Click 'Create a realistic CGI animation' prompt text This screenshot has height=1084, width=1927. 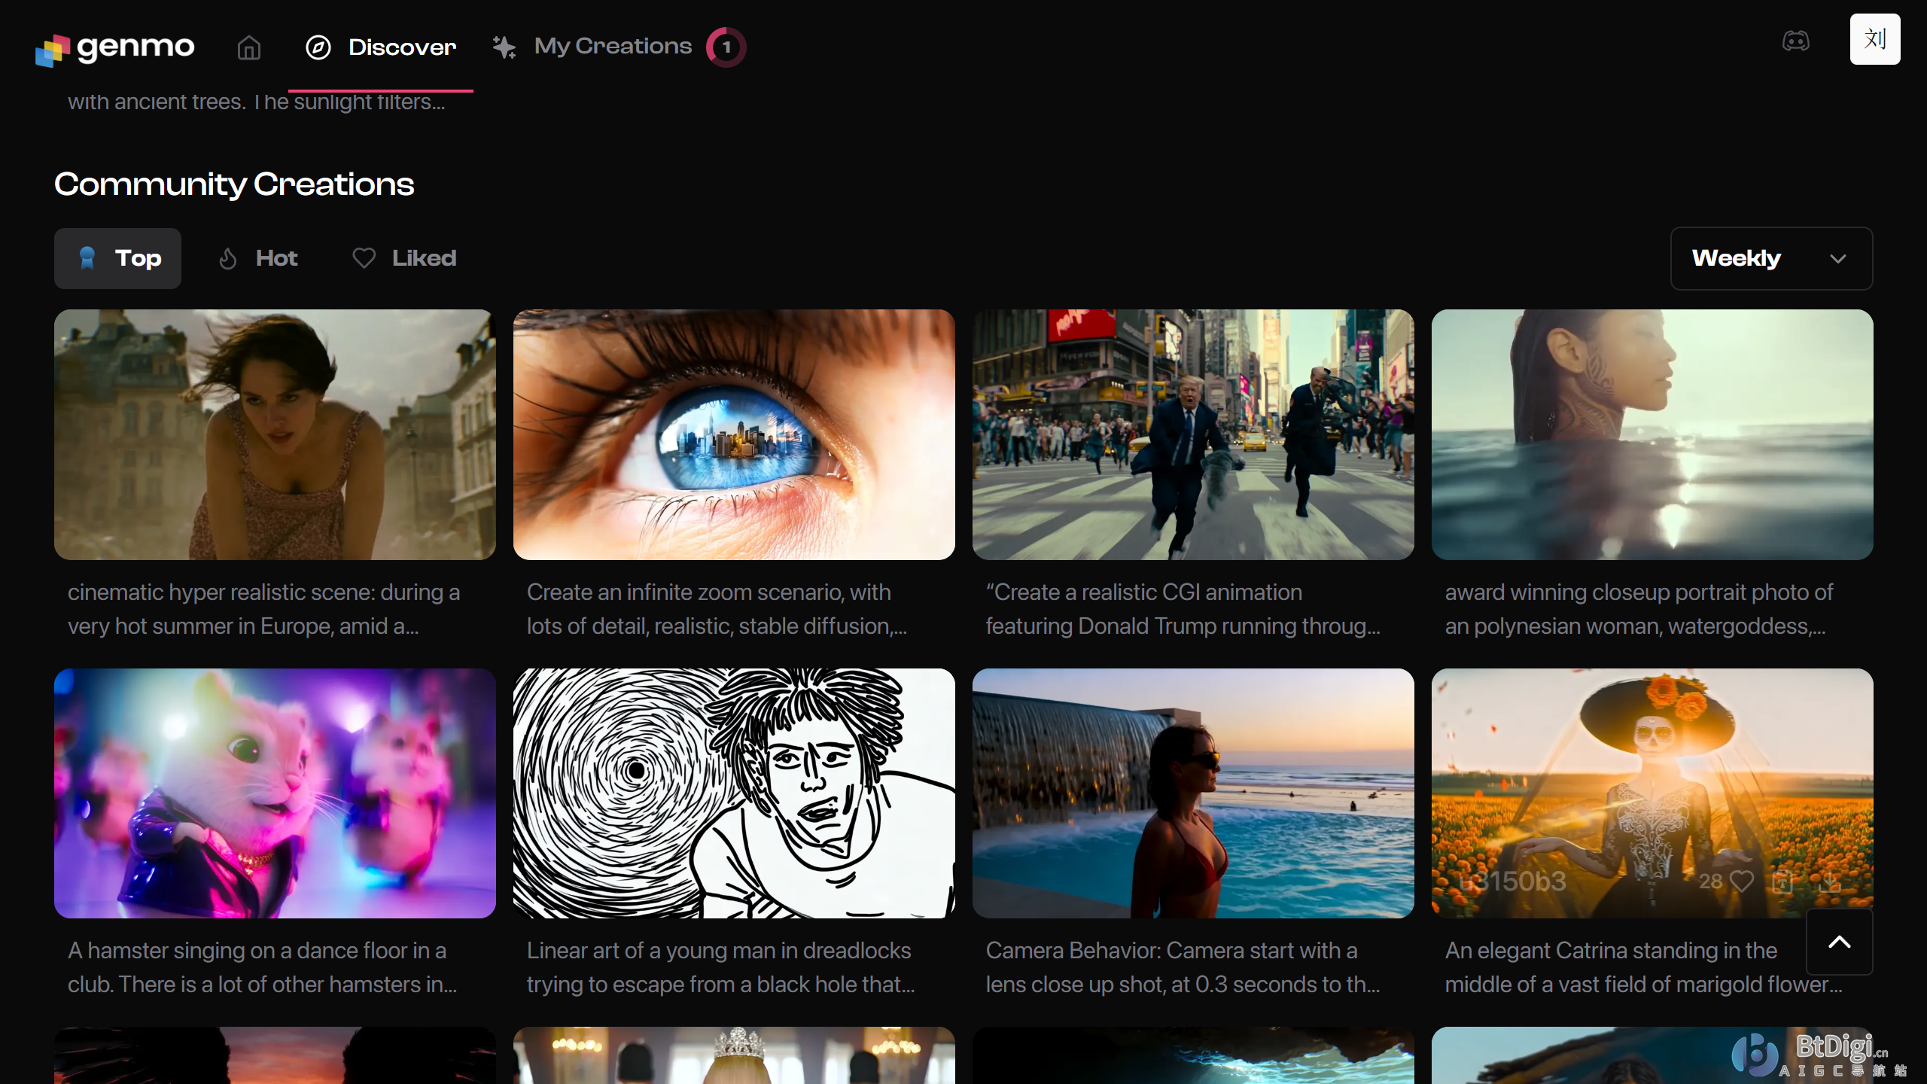(1183, 609)
